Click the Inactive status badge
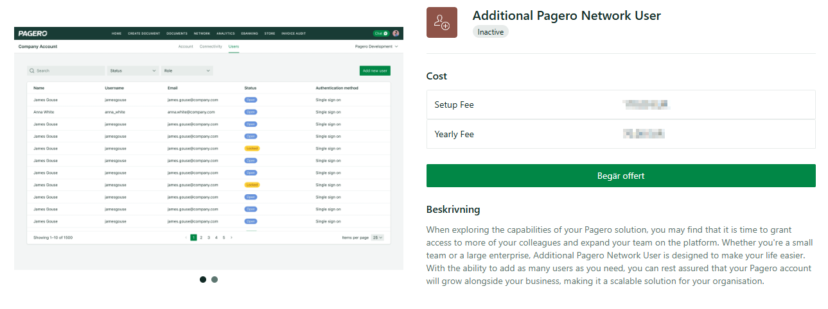The image size is (828, 309). [491, 31]
